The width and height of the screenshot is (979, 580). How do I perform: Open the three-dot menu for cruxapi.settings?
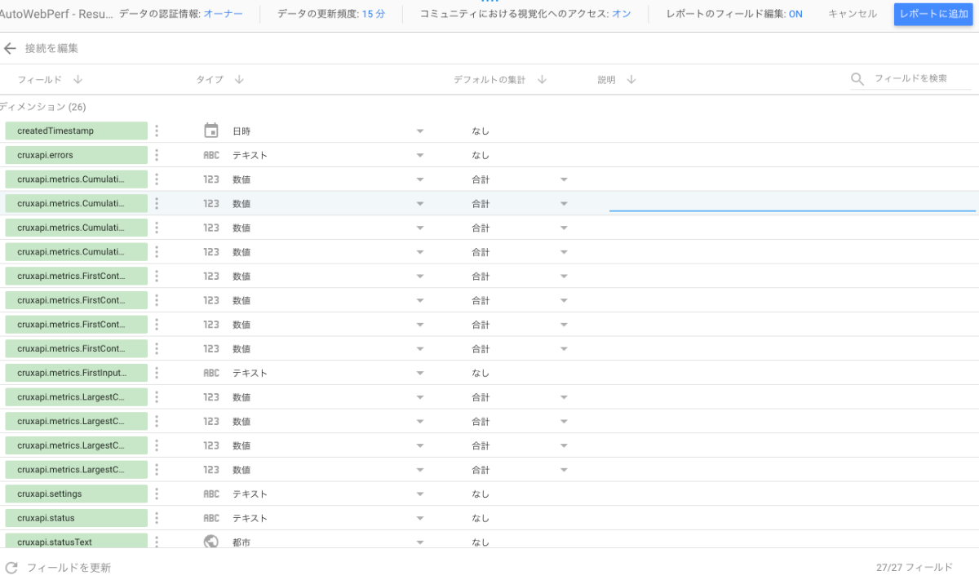[157, 494]
